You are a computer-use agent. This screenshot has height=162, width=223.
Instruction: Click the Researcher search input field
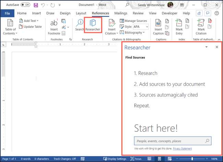(x=169, y=141)
